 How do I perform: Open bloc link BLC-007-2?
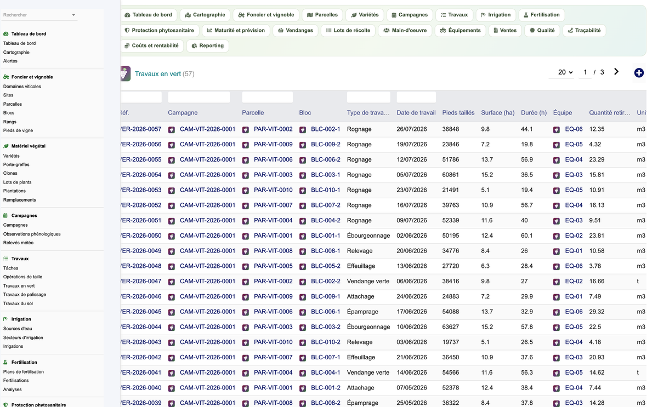click(x=326, y=205)
